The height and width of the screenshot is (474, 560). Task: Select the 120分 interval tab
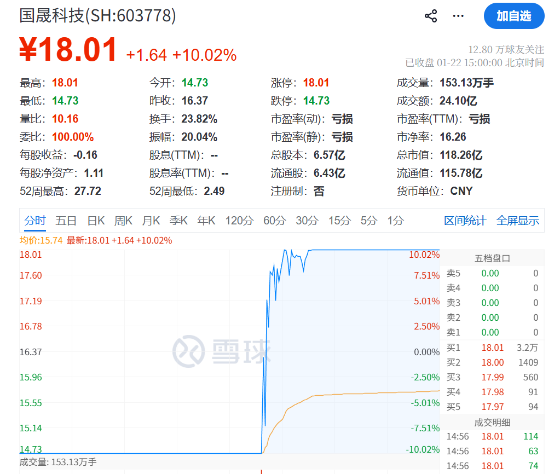tap(240, 220)
